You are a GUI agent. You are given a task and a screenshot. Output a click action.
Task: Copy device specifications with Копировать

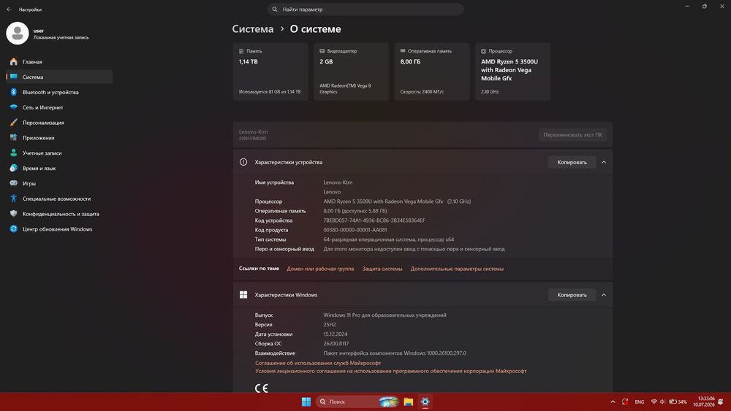572,163
